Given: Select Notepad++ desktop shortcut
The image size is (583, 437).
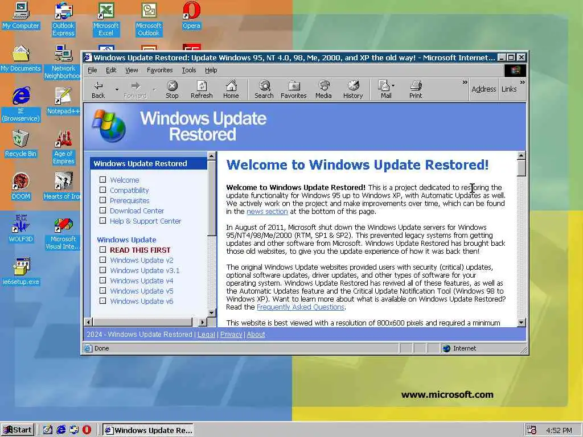Looking at the screenshot, I should pos(63,101).
